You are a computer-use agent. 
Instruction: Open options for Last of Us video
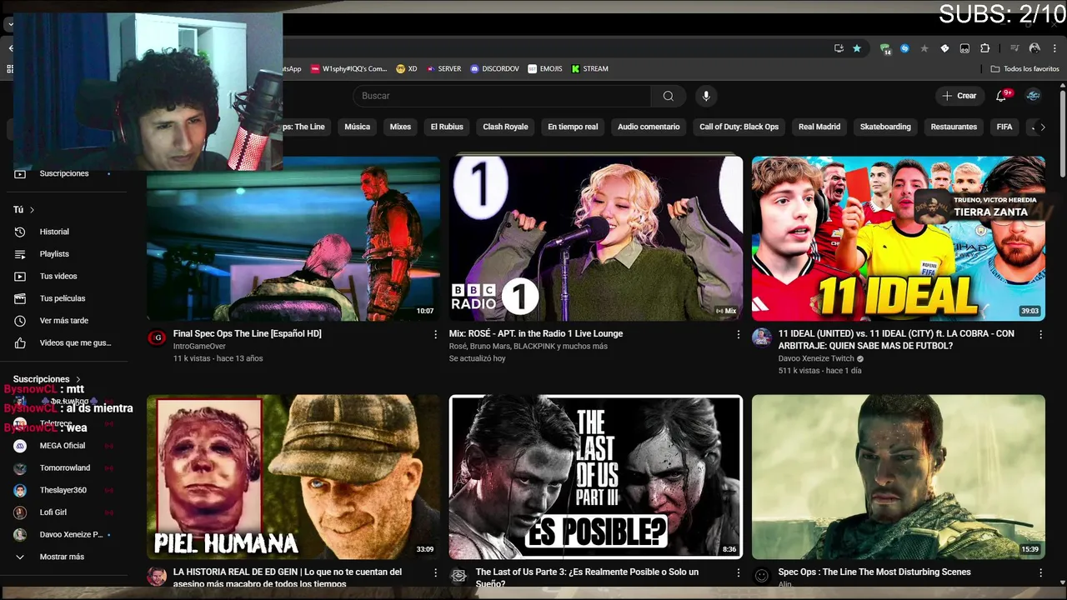pos(738,572)
